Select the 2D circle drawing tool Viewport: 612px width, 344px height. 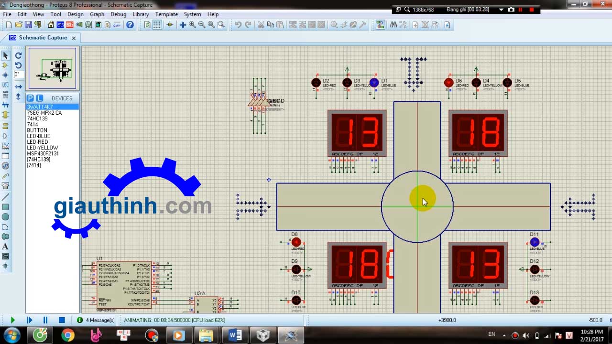click(5, 217)
